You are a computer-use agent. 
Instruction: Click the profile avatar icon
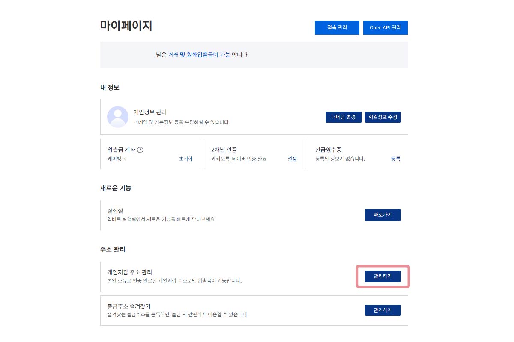coord(117,117)
